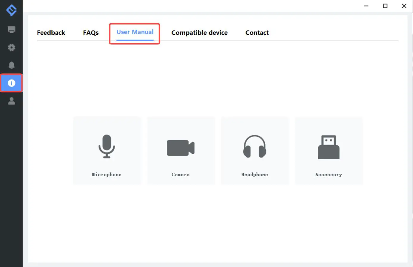413x267 pixels.
Task: Open the Settings gear in the sidebar
Action: point(11,47)
